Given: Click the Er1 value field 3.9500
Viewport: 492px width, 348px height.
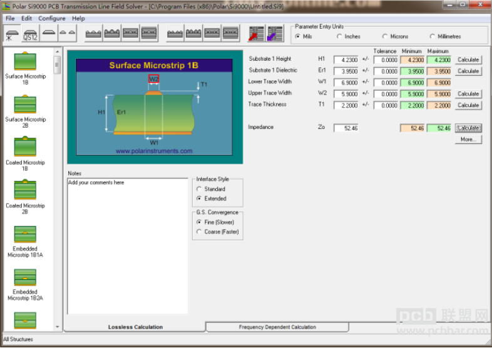Looking at the screenshot, I should [x=346, y=71].
